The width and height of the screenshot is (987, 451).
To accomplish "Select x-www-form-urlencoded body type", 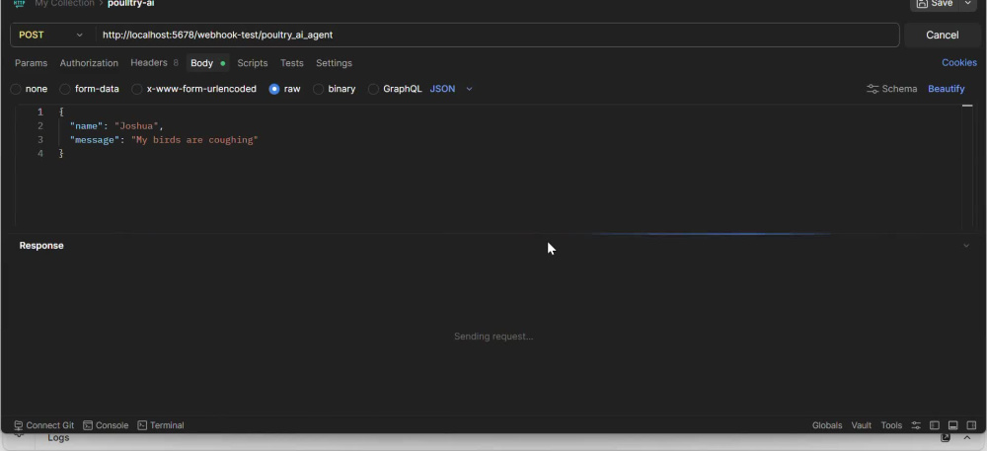I will tap(193, 89).
